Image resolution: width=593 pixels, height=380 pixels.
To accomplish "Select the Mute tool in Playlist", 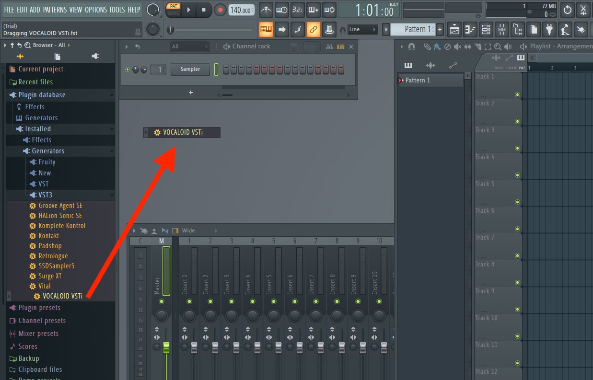I will tap(457, 46).
